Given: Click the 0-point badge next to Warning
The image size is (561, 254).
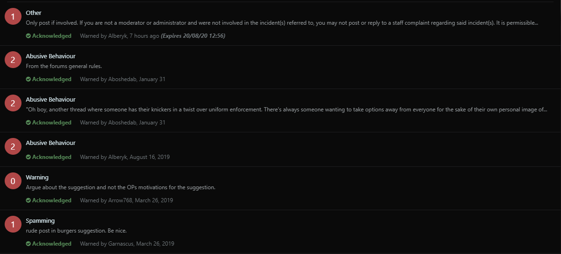Looking at the screenshot, I should point(13,181).
